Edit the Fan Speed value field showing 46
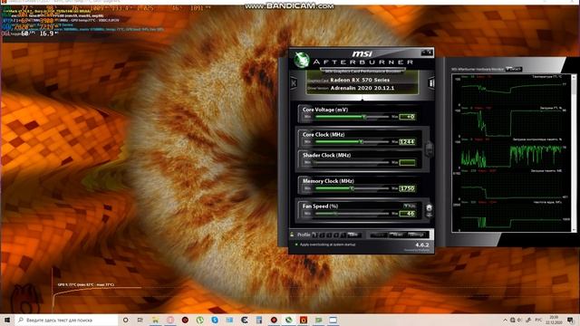The height and width of the screenshot is (326, 580). point(407,214)
